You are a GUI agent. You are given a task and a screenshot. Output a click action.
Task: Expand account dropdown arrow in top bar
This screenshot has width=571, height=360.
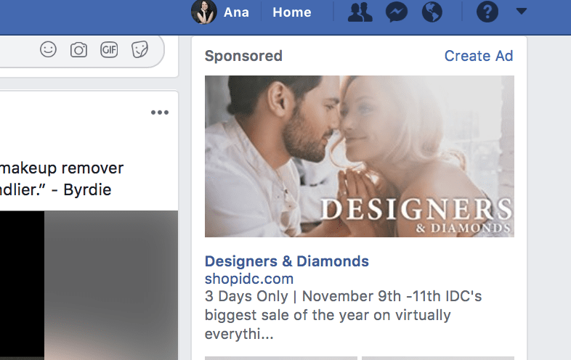[522, 12]
